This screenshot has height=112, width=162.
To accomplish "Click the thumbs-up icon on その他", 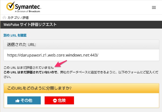I will [18, 100].
